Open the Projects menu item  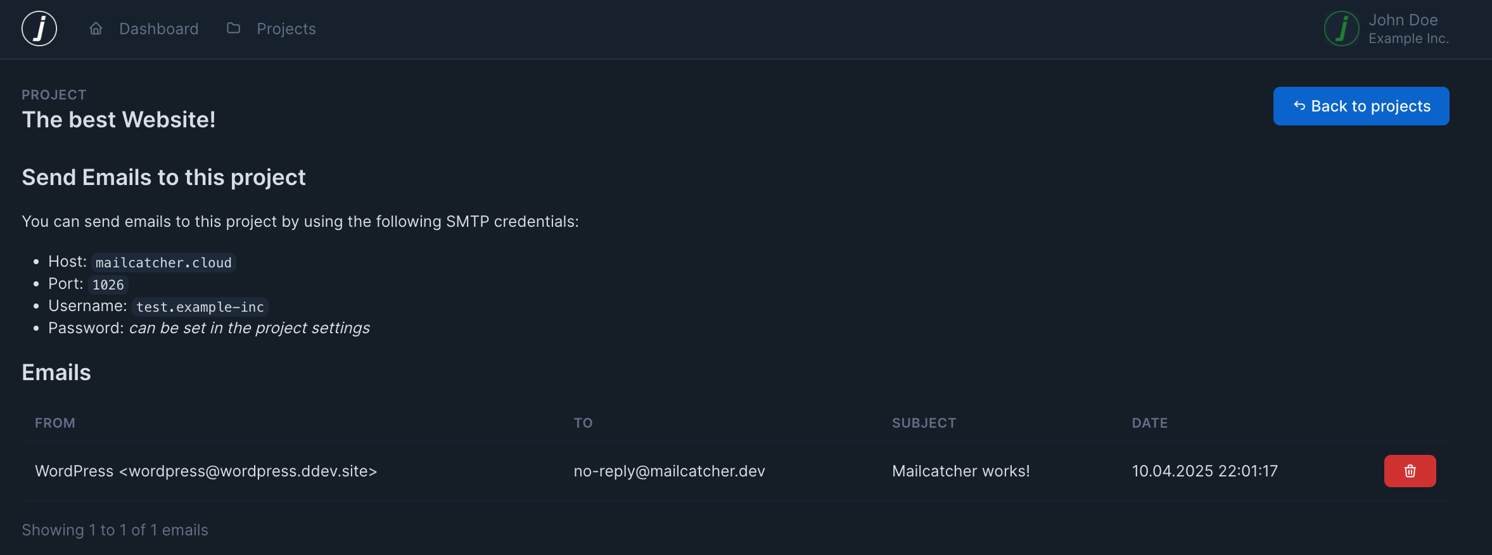[x=286, y=29]
